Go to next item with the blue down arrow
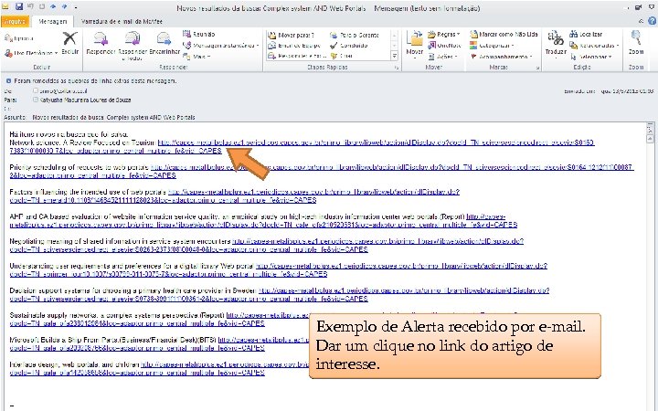 tap(64, 6)
